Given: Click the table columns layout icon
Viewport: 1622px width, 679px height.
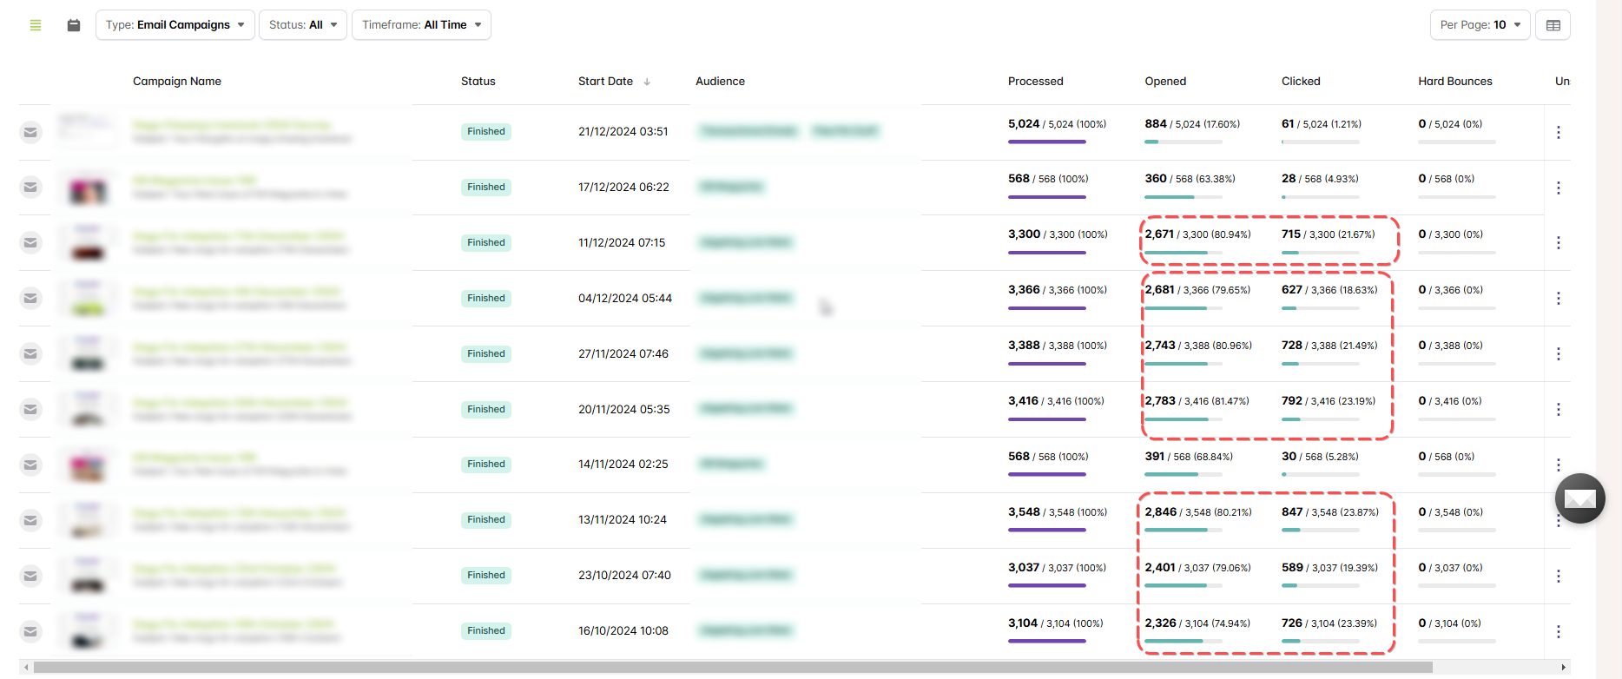Looking at the screenshot, I should 1553,25.
